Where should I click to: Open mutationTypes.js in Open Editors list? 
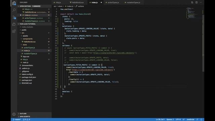(x=34, y=21)
